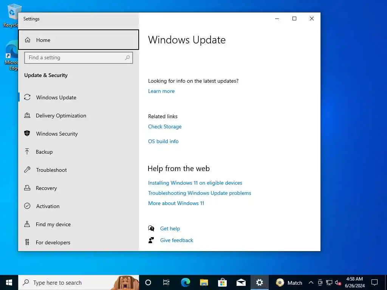Open the Match taskbar app

point(289,282)
